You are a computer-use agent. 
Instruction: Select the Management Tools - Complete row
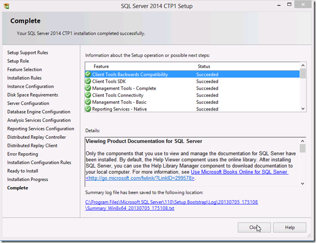pyautogui.click(x=192, y=88)
